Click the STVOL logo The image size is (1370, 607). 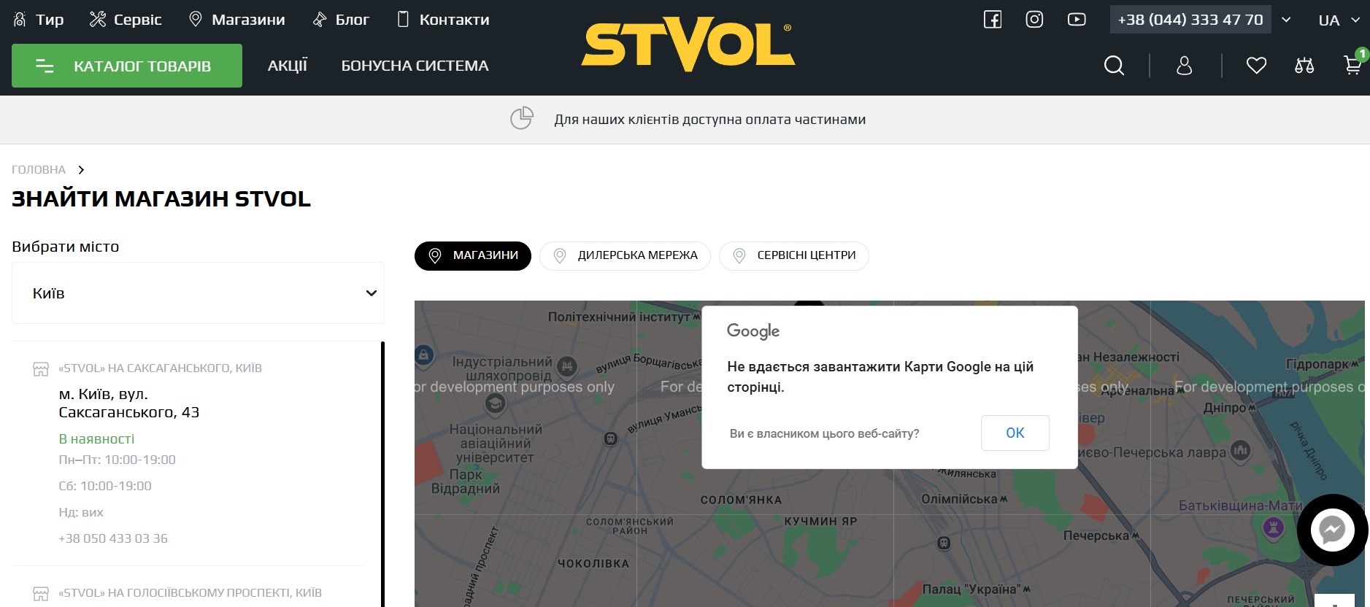[688, 45]
